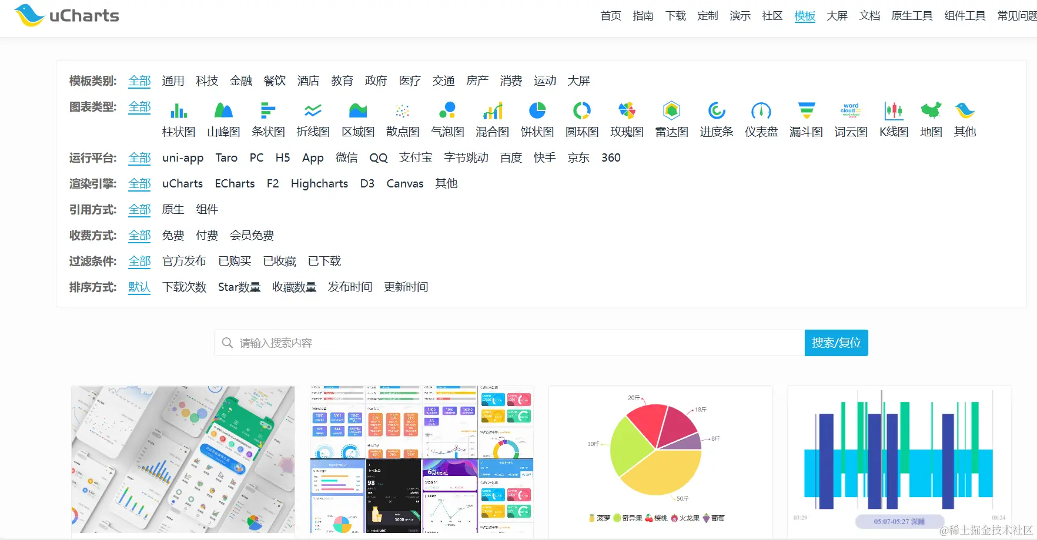Filter template category by 教育
Image resolution: width=1037 pixels, height=540 pixels.
pyautogui.click(x=342, y=81)
